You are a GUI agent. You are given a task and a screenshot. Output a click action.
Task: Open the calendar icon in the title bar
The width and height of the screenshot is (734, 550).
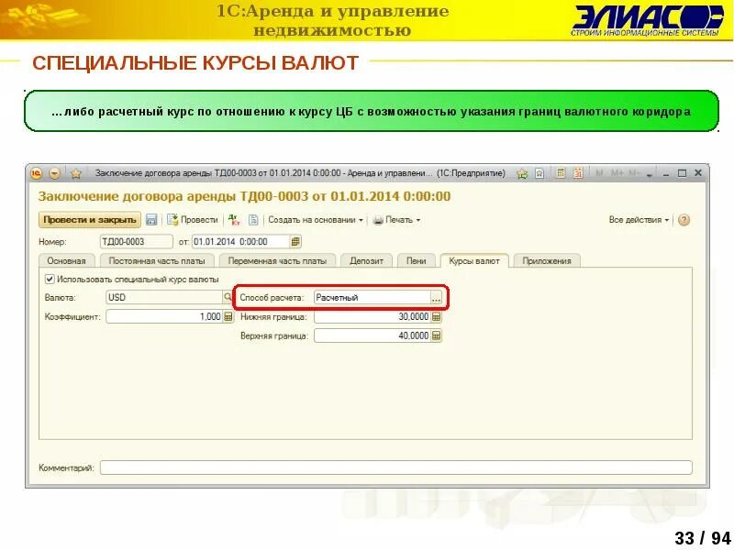pyautogui.click(x=578, y=173)
